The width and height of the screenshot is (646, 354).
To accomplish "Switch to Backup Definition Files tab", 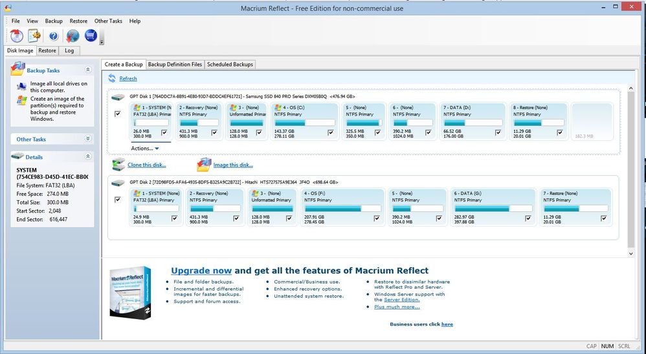I will click(175, 65).
